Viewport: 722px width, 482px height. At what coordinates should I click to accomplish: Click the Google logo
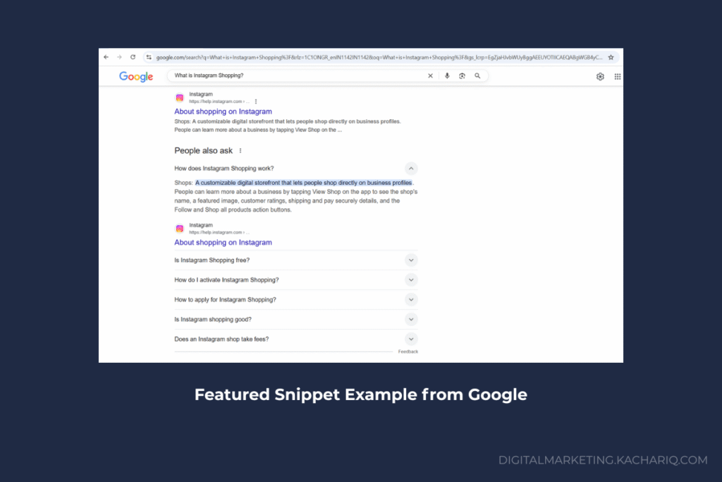point(136,77)
